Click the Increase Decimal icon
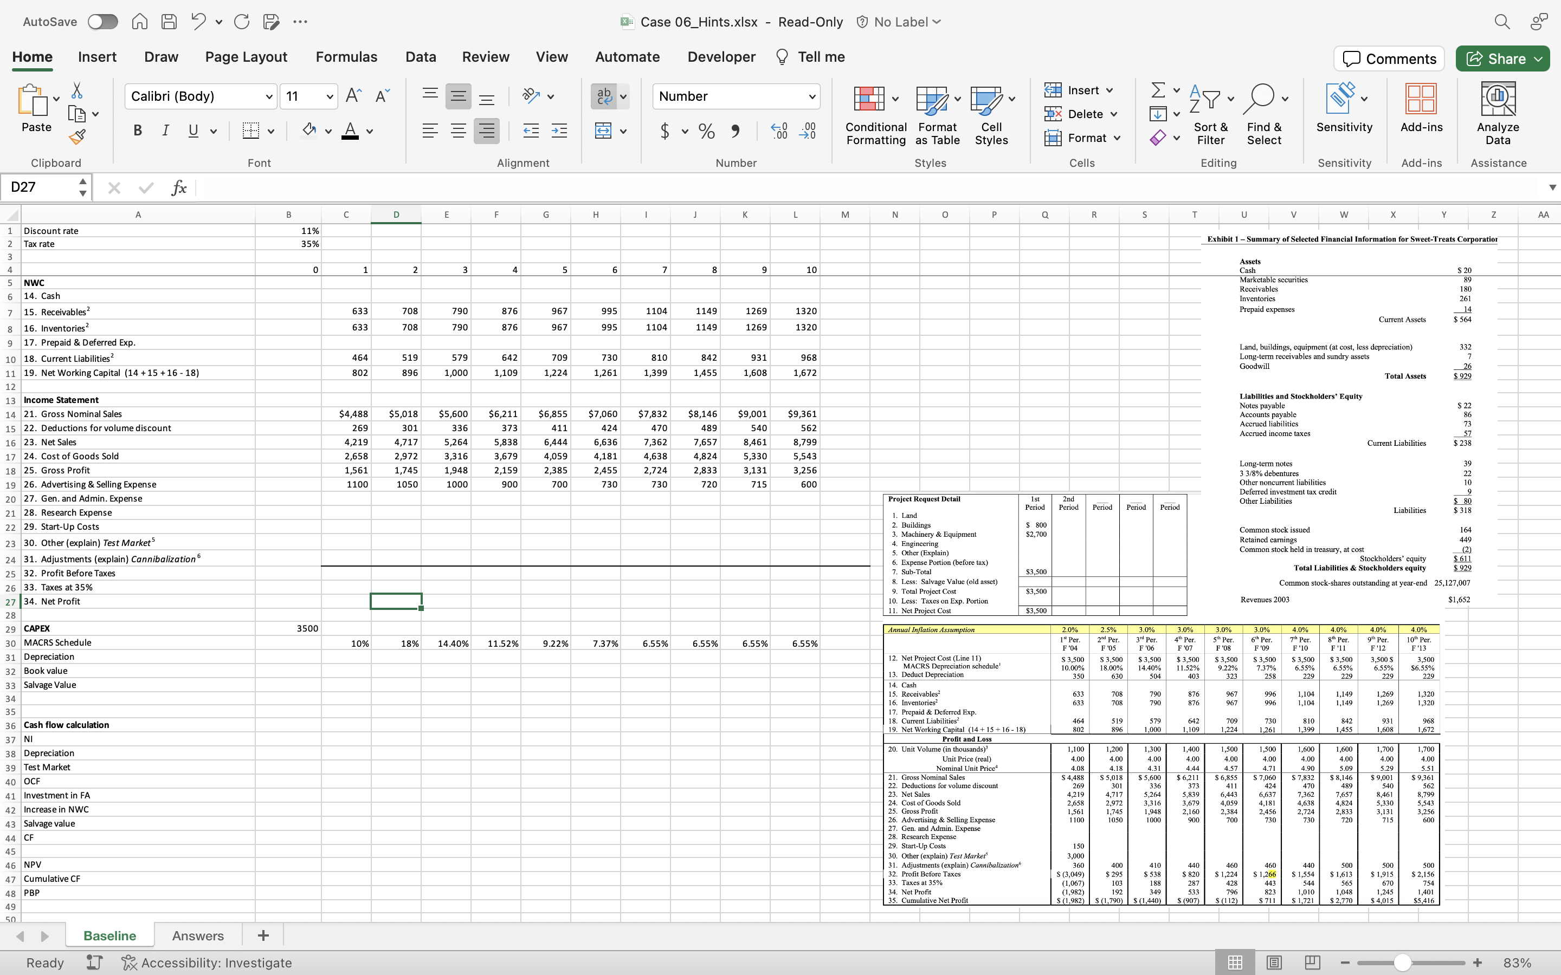 [777, 131]
